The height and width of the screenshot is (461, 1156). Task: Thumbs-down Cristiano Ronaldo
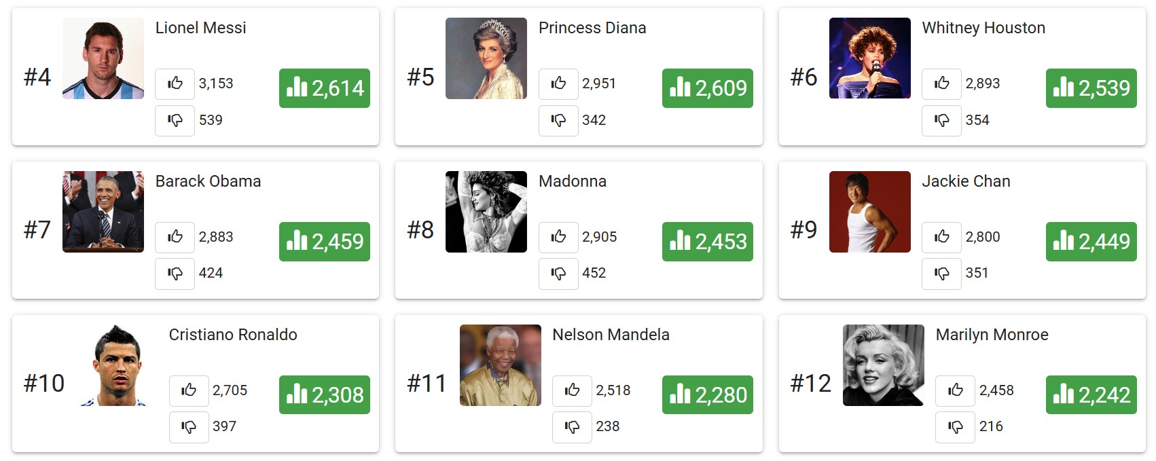point(189,426)
